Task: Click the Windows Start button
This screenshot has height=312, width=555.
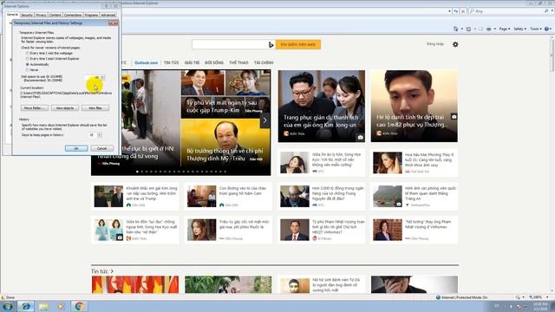Action: click(8, 306)
